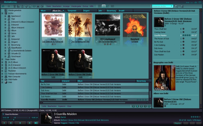Click the Liste button below track list
Screen dimensions: 203x126
pos(44,106)
